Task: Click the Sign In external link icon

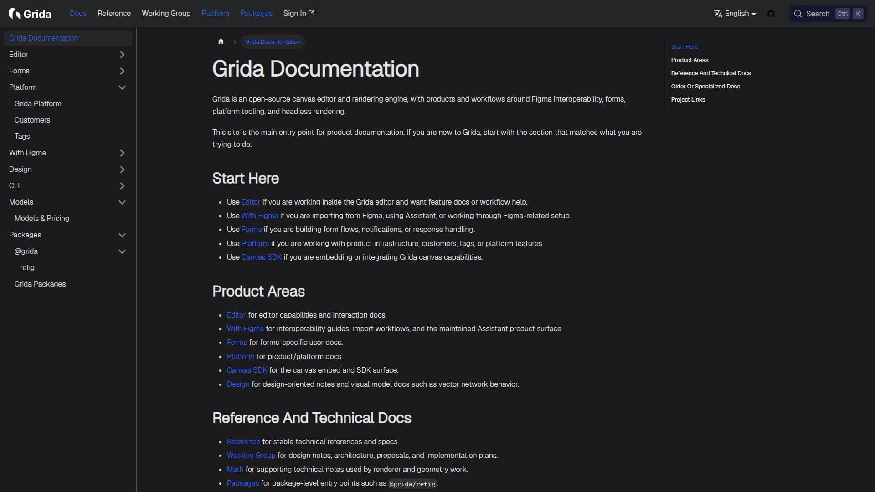Action: [x=311, y=13]
